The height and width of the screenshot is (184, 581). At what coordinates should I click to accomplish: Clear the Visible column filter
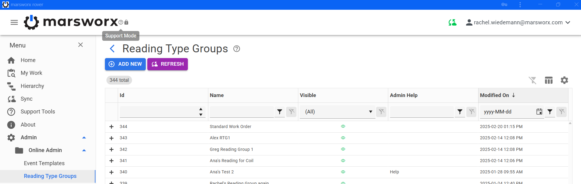pos(382,112)
